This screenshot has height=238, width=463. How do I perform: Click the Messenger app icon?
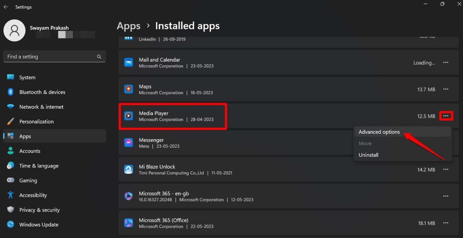coord(128,143)
